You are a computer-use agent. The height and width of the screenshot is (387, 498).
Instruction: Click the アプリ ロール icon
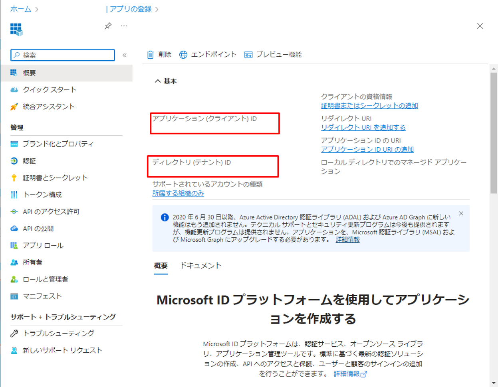tap(14, 245)
